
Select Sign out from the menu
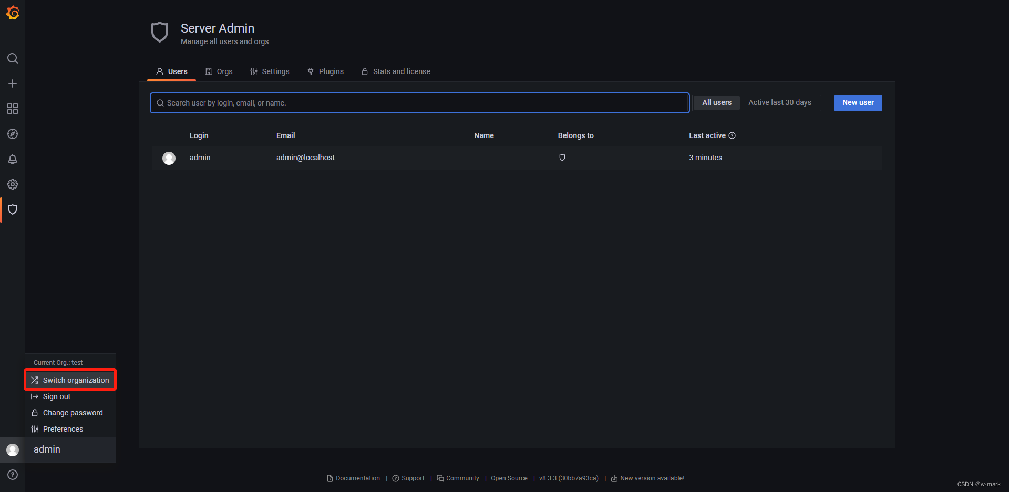coord(56,396)
